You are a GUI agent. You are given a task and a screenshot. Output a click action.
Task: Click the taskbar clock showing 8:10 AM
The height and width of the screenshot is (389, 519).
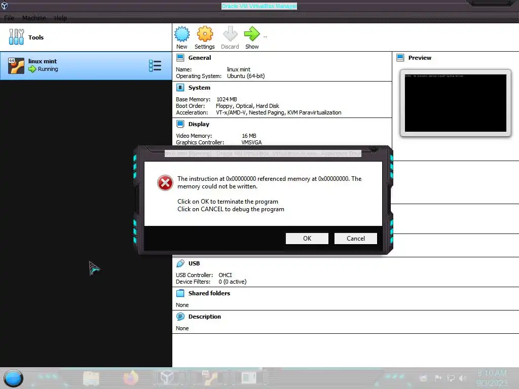492,378
